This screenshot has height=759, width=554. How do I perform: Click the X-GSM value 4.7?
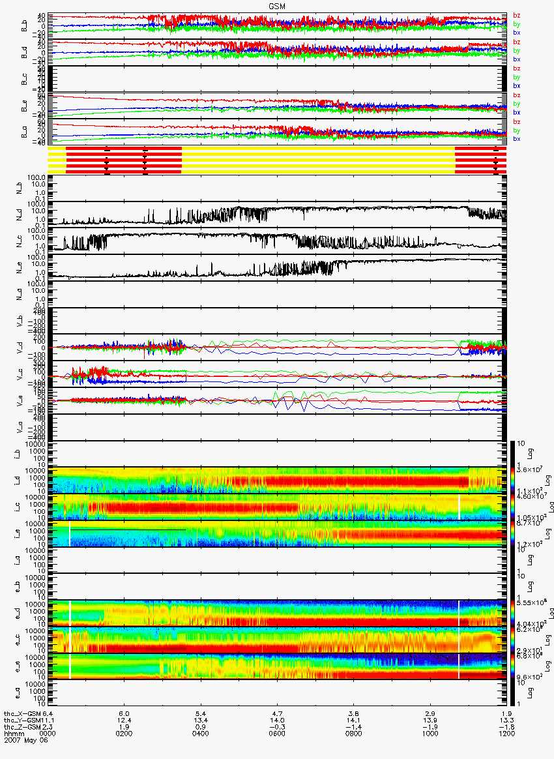pyautogui.click(x=277, y=713)
